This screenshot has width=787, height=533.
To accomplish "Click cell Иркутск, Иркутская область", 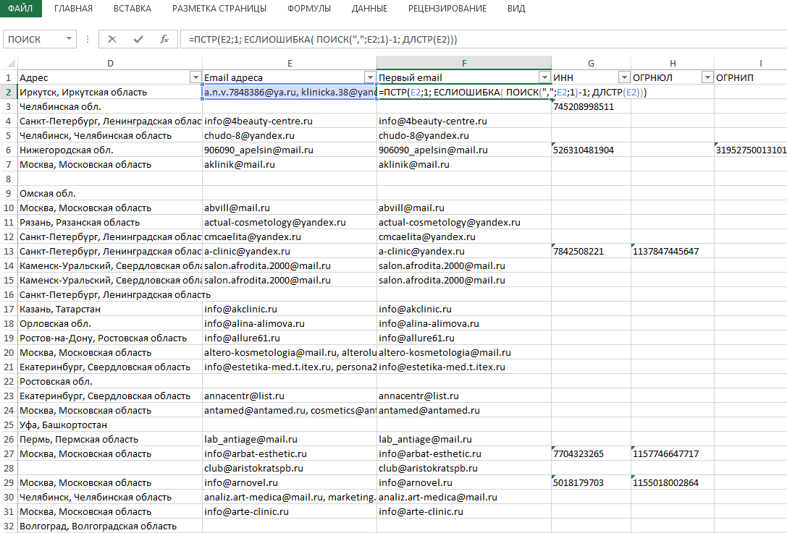I will point(110,93).
